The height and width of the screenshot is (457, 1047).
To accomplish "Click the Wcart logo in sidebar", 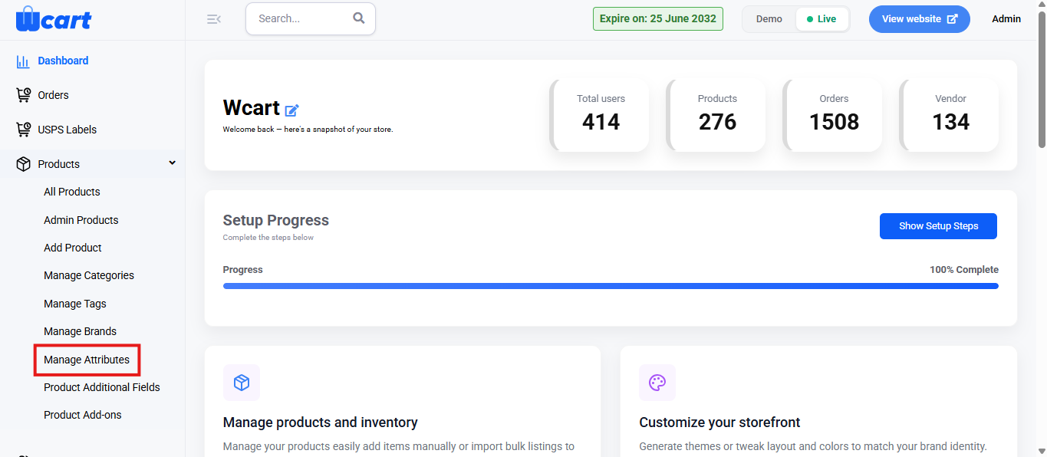I will 53,18.
